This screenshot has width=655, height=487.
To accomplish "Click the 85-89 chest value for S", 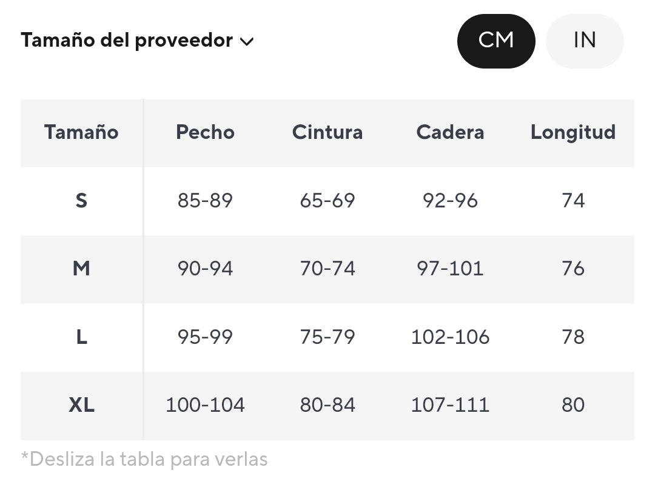I will [x=205, y=201].
